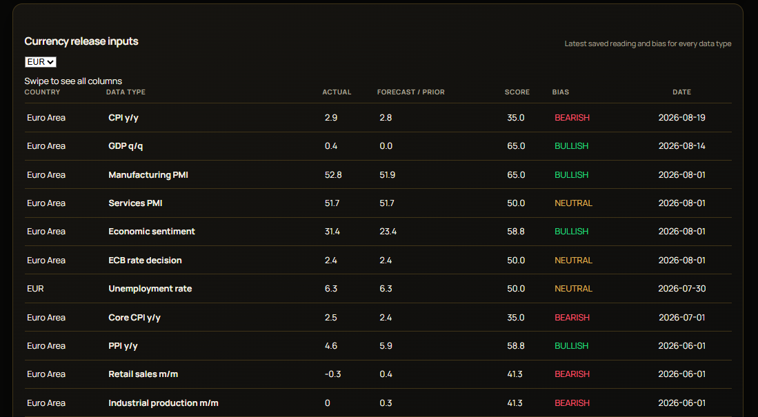The image size is (758, 417).
Task: Select the CPI y/y data type
Action: point(123,117)
